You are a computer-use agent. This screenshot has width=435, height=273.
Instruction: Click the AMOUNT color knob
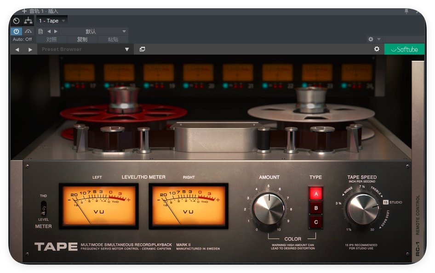(x=269, y=208)
